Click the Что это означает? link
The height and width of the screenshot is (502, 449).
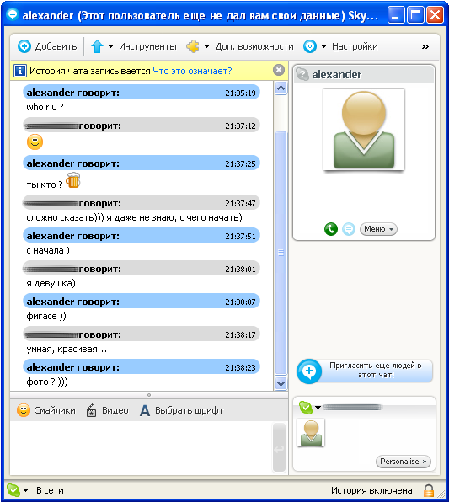[x=192, y=71]
